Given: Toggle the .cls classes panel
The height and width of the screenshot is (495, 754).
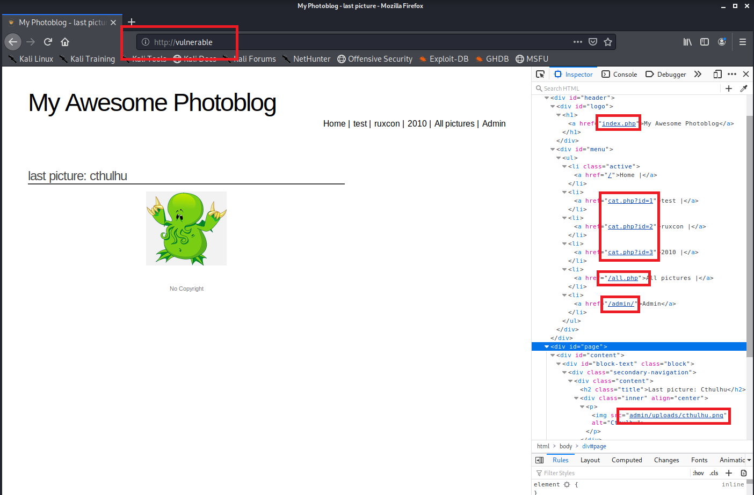Looking at the screenshot, I should pos(714,473).
